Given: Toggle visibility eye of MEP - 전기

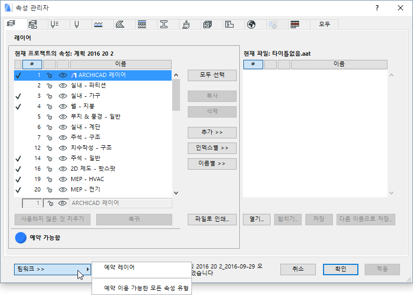Looking at the screenshot, I should pyautogui.click(x=63, y=189).
